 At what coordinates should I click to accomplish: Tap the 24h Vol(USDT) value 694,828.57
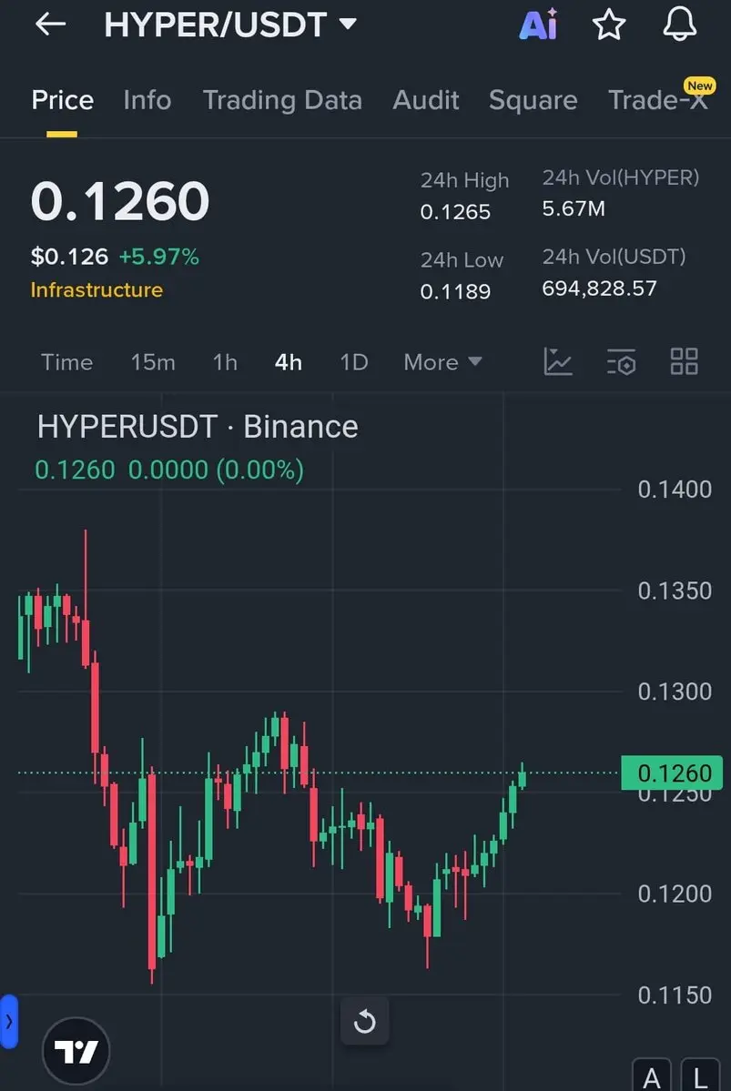pyautogui.click(x=599, y=288)
